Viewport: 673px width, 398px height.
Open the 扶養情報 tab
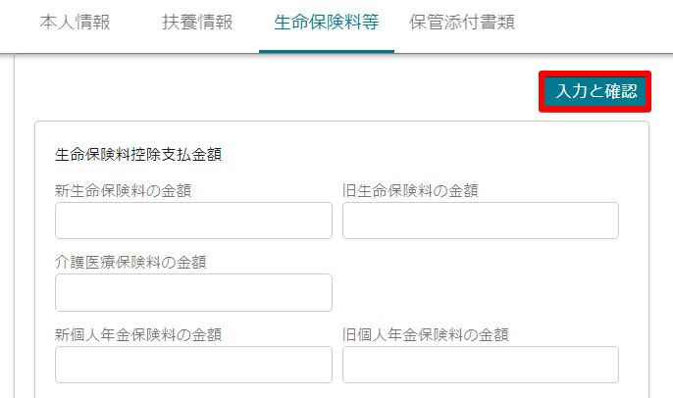[197, 23]
